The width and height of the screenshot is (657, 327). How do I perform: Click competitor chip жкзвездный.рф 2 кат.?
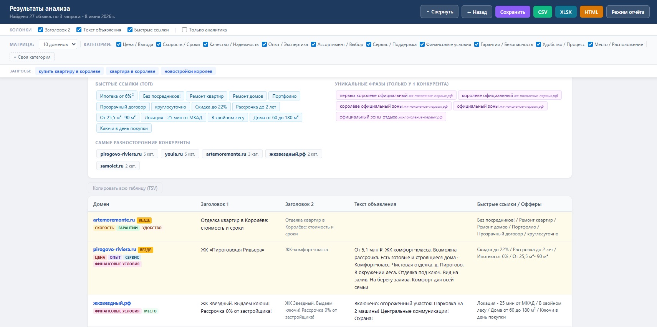click(294, 154)
